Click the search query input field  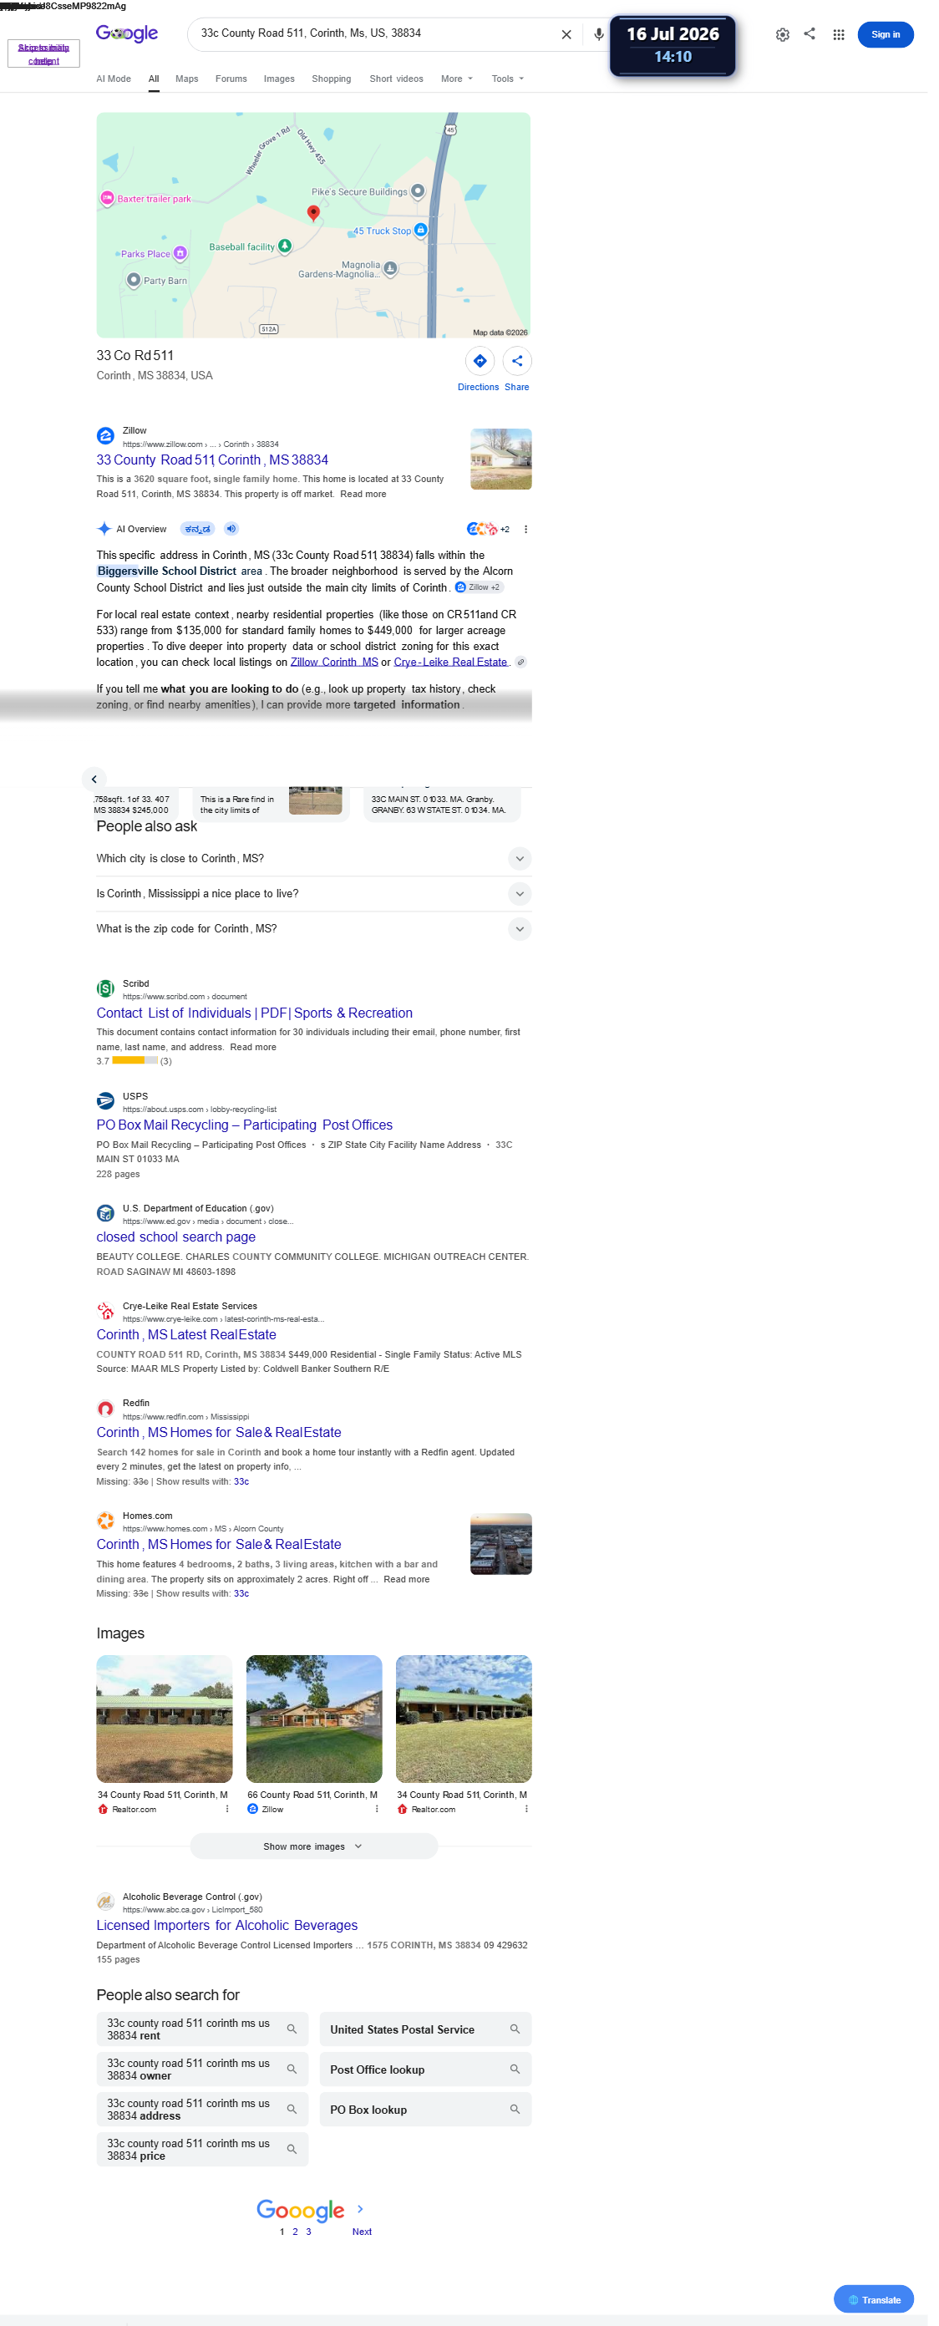(375, 33)
